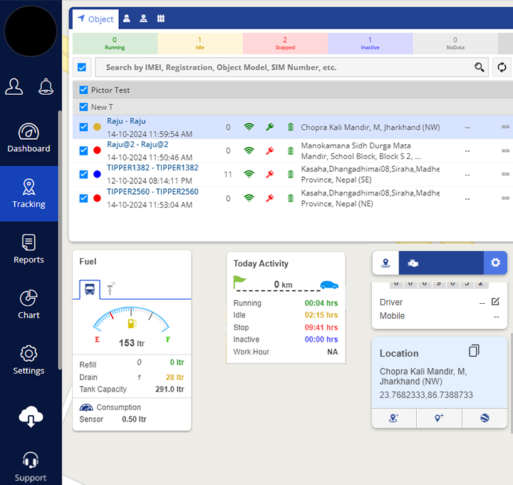Filter by Running status
This screenshot has height=485, width=513.
point(115,44)
